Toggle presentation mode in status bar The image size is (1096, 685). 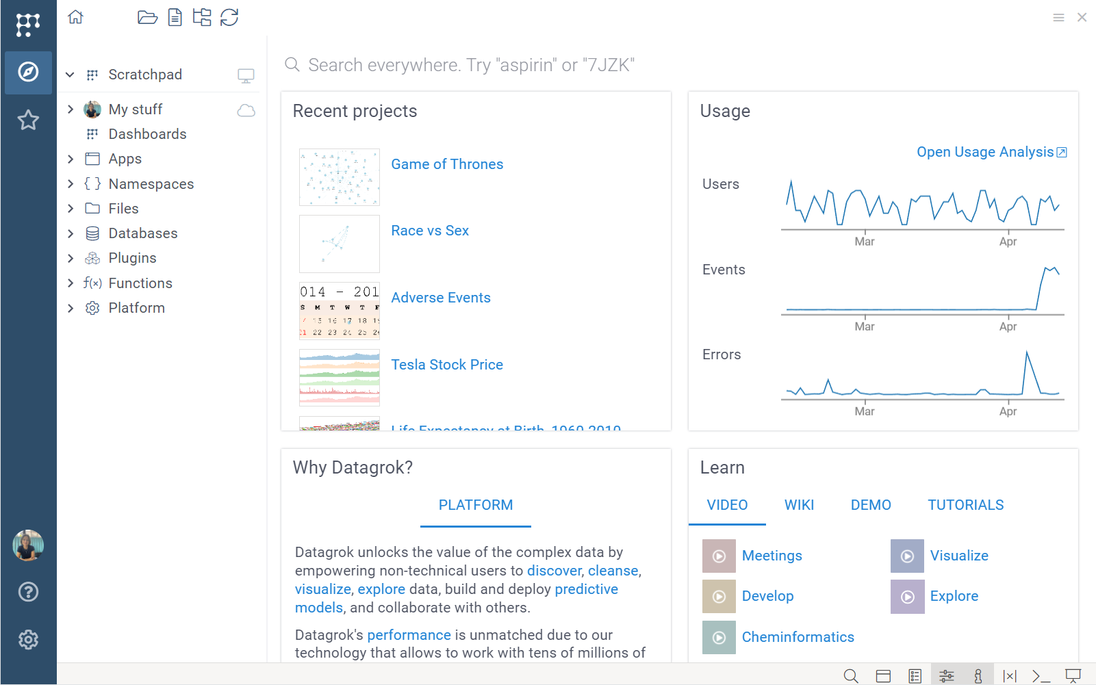click(1073, 676)
